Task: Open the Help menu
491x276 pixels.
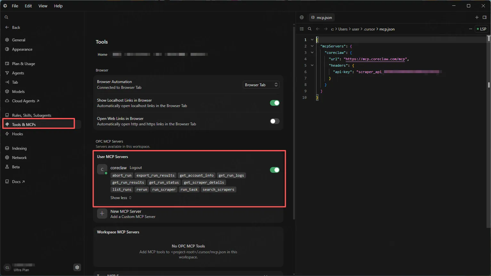Action: (58, 6)
